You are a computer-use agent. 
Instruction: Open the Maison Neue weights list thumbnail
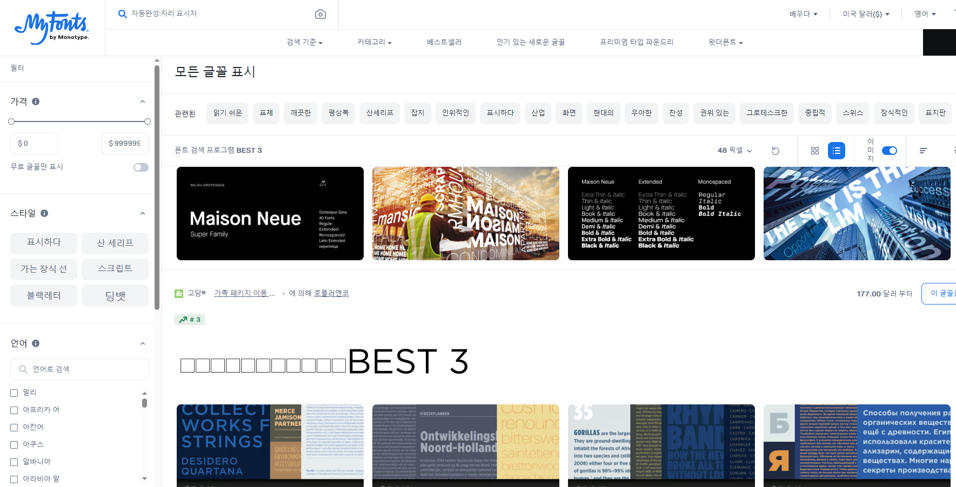[x=661, y=213]
